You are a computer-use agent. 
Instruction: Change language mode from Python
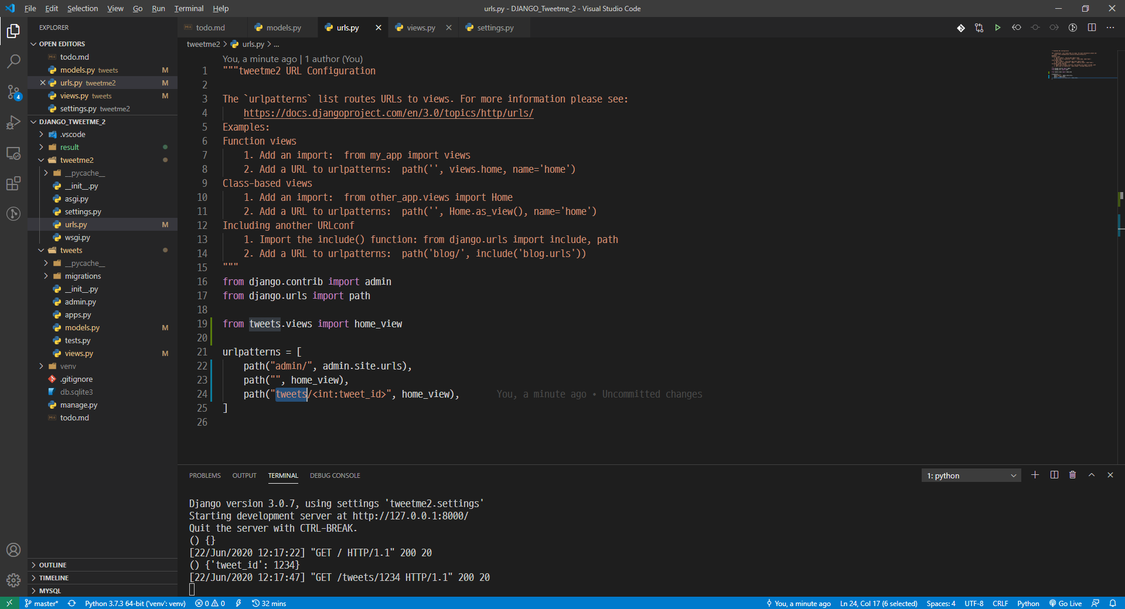(x=1028, y=603)
